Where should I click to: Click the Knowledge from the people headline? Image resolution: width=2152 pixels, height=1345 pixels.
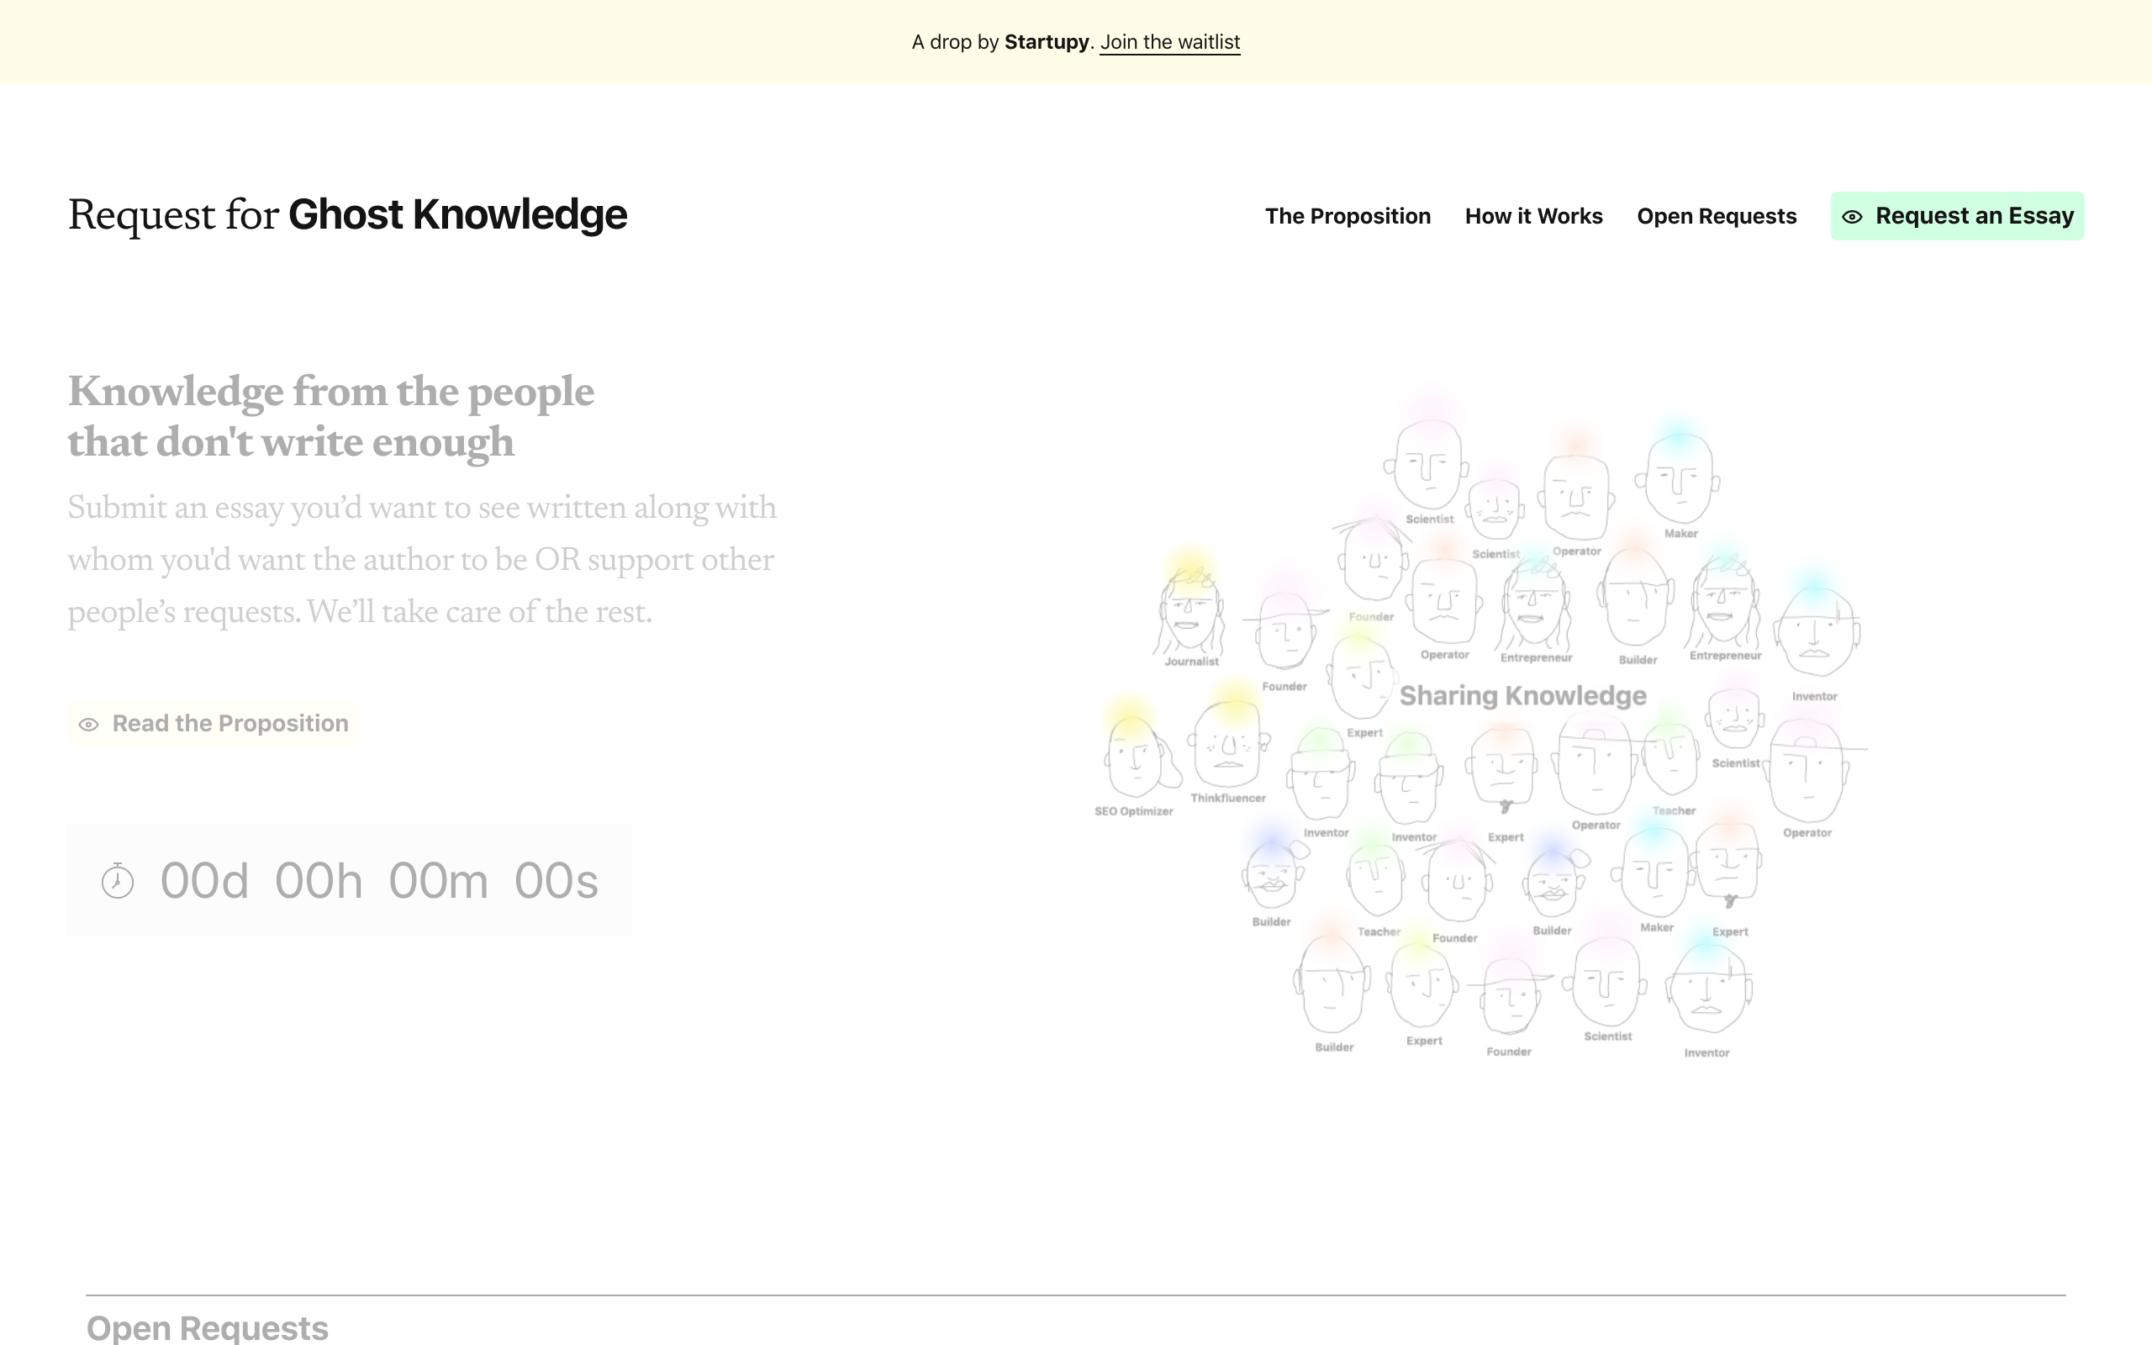(331, 416)
